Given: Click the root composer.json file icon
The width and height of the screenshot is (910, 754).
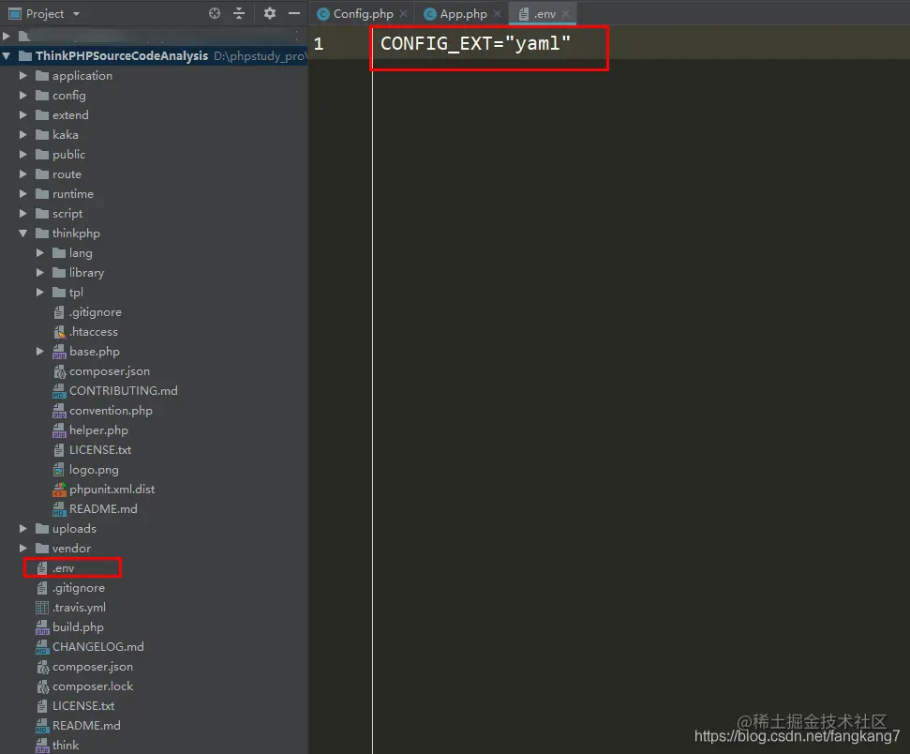Looking at the screenshot, I should tap(42, 667).
